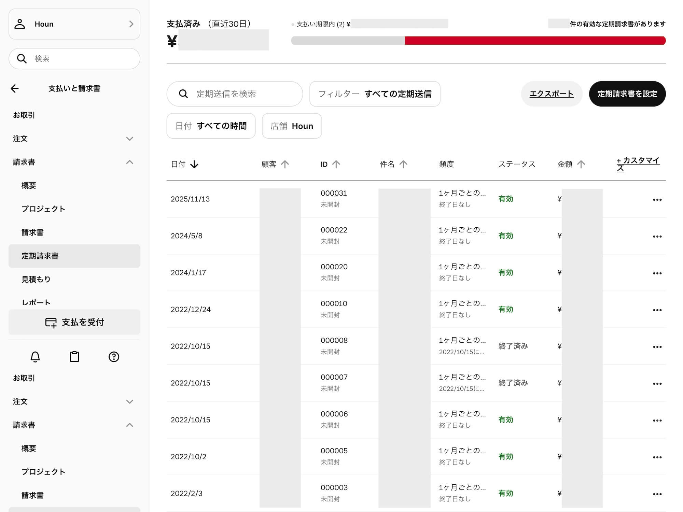Image resolution: width=683 pixels, height=512 pixels.
Task: Click the help question mark icon
Action: click(114, 357)
